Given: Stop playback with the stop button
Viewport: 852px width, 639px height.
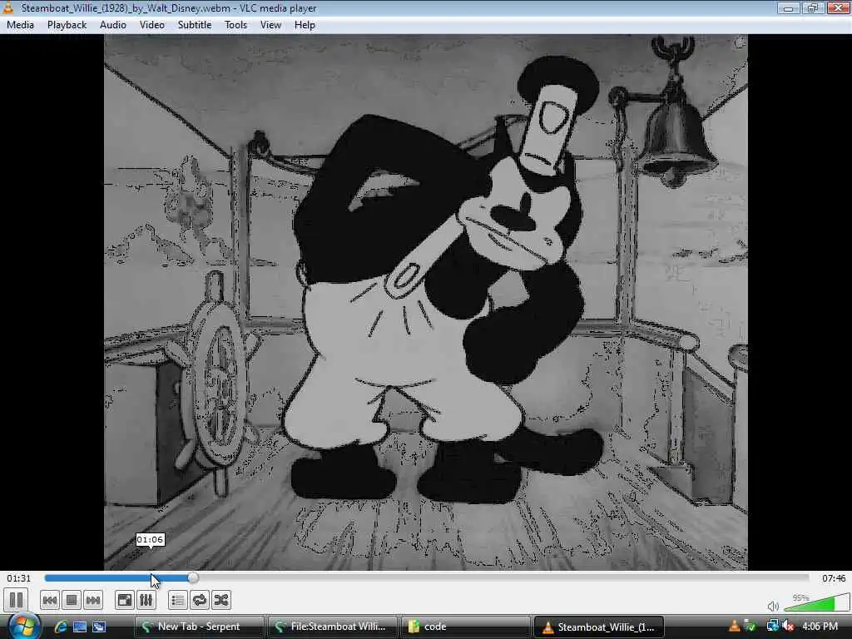Looking at the screenshot, I should (72, 600).
